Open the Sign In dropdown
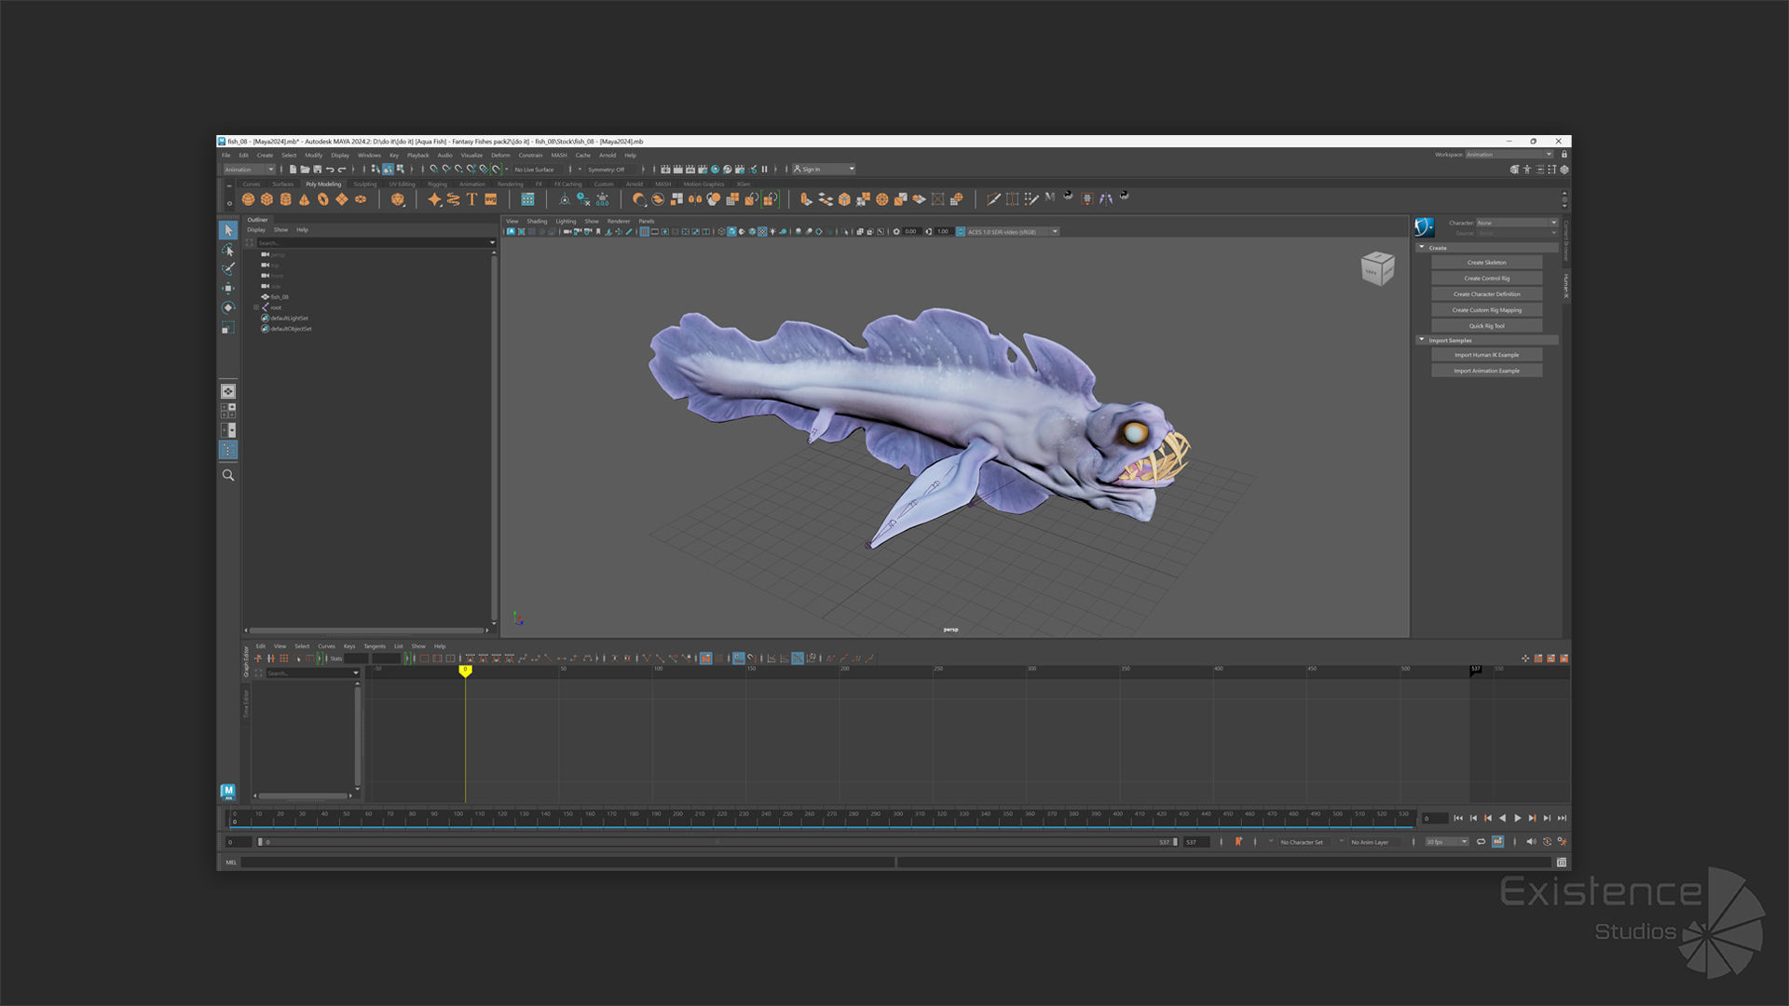This screenshot has height=1006, width=1789. (824, 170)
